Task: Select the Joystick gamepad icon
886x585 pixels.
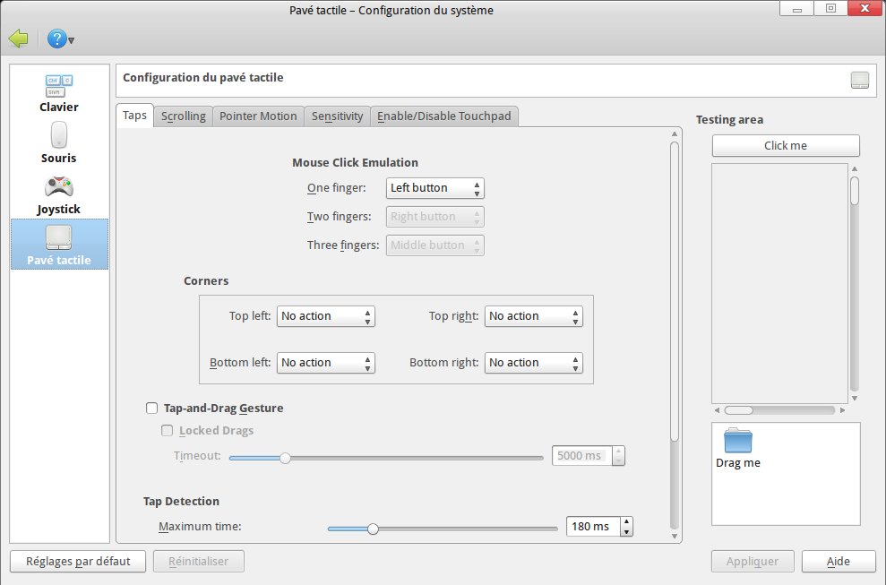Action: 58,187
